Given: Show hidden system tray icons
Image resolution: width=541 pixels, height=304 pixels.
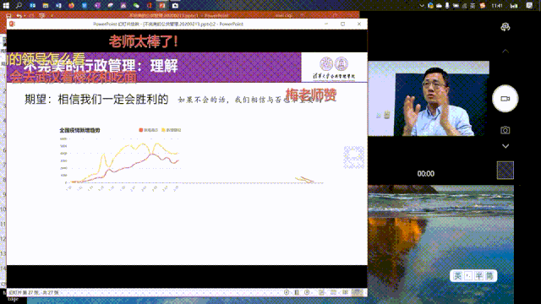Looking at the screenshot, I should tap(422, 6).
